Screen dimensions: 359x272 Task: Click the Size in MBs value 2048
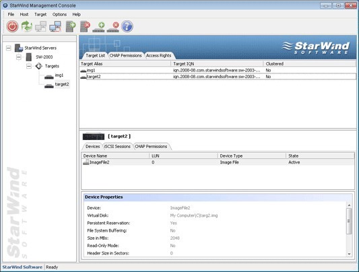point(174,238)
